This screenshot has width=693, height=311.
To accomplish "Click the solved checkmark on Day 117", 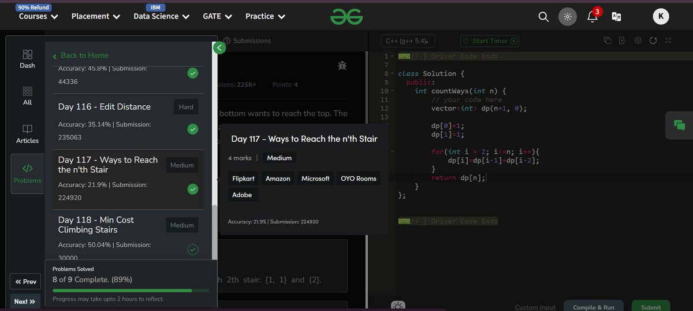I will 193,189.
